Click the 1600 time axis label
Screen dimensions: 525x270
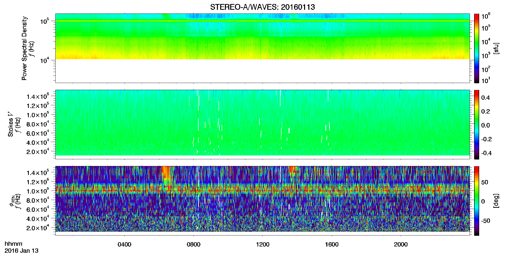coord(332,244)
